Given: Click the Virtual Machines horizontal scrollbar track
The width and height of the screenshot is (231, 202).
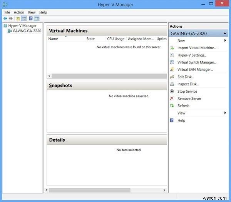Looking at the screenshot, I should click(x=109, y=76).
